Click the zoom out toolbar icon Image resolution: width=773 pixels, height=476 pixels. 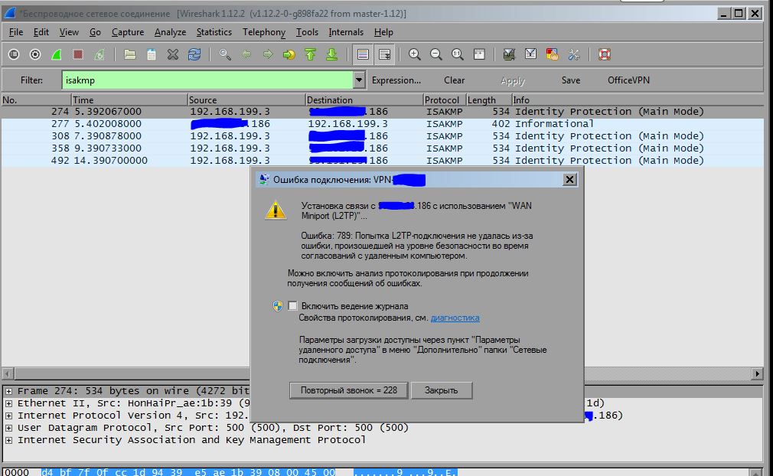[435, 54]
